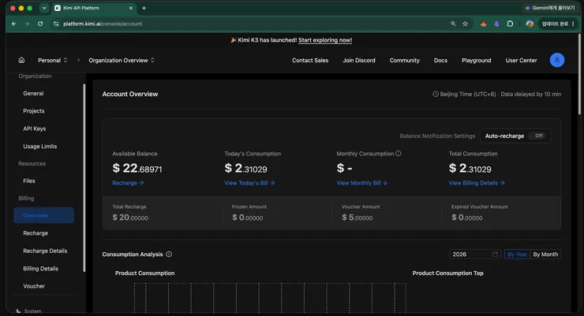Screen dimensions: 584x316
Task: Open Playground in top navigation
Action: pyautogui.click(x=477, y=60)
